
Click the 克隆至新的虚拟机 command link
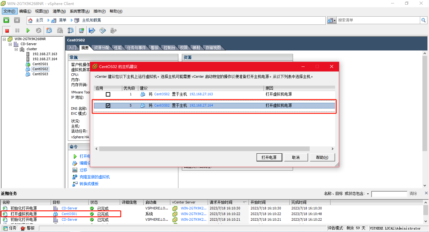[95, 177]
